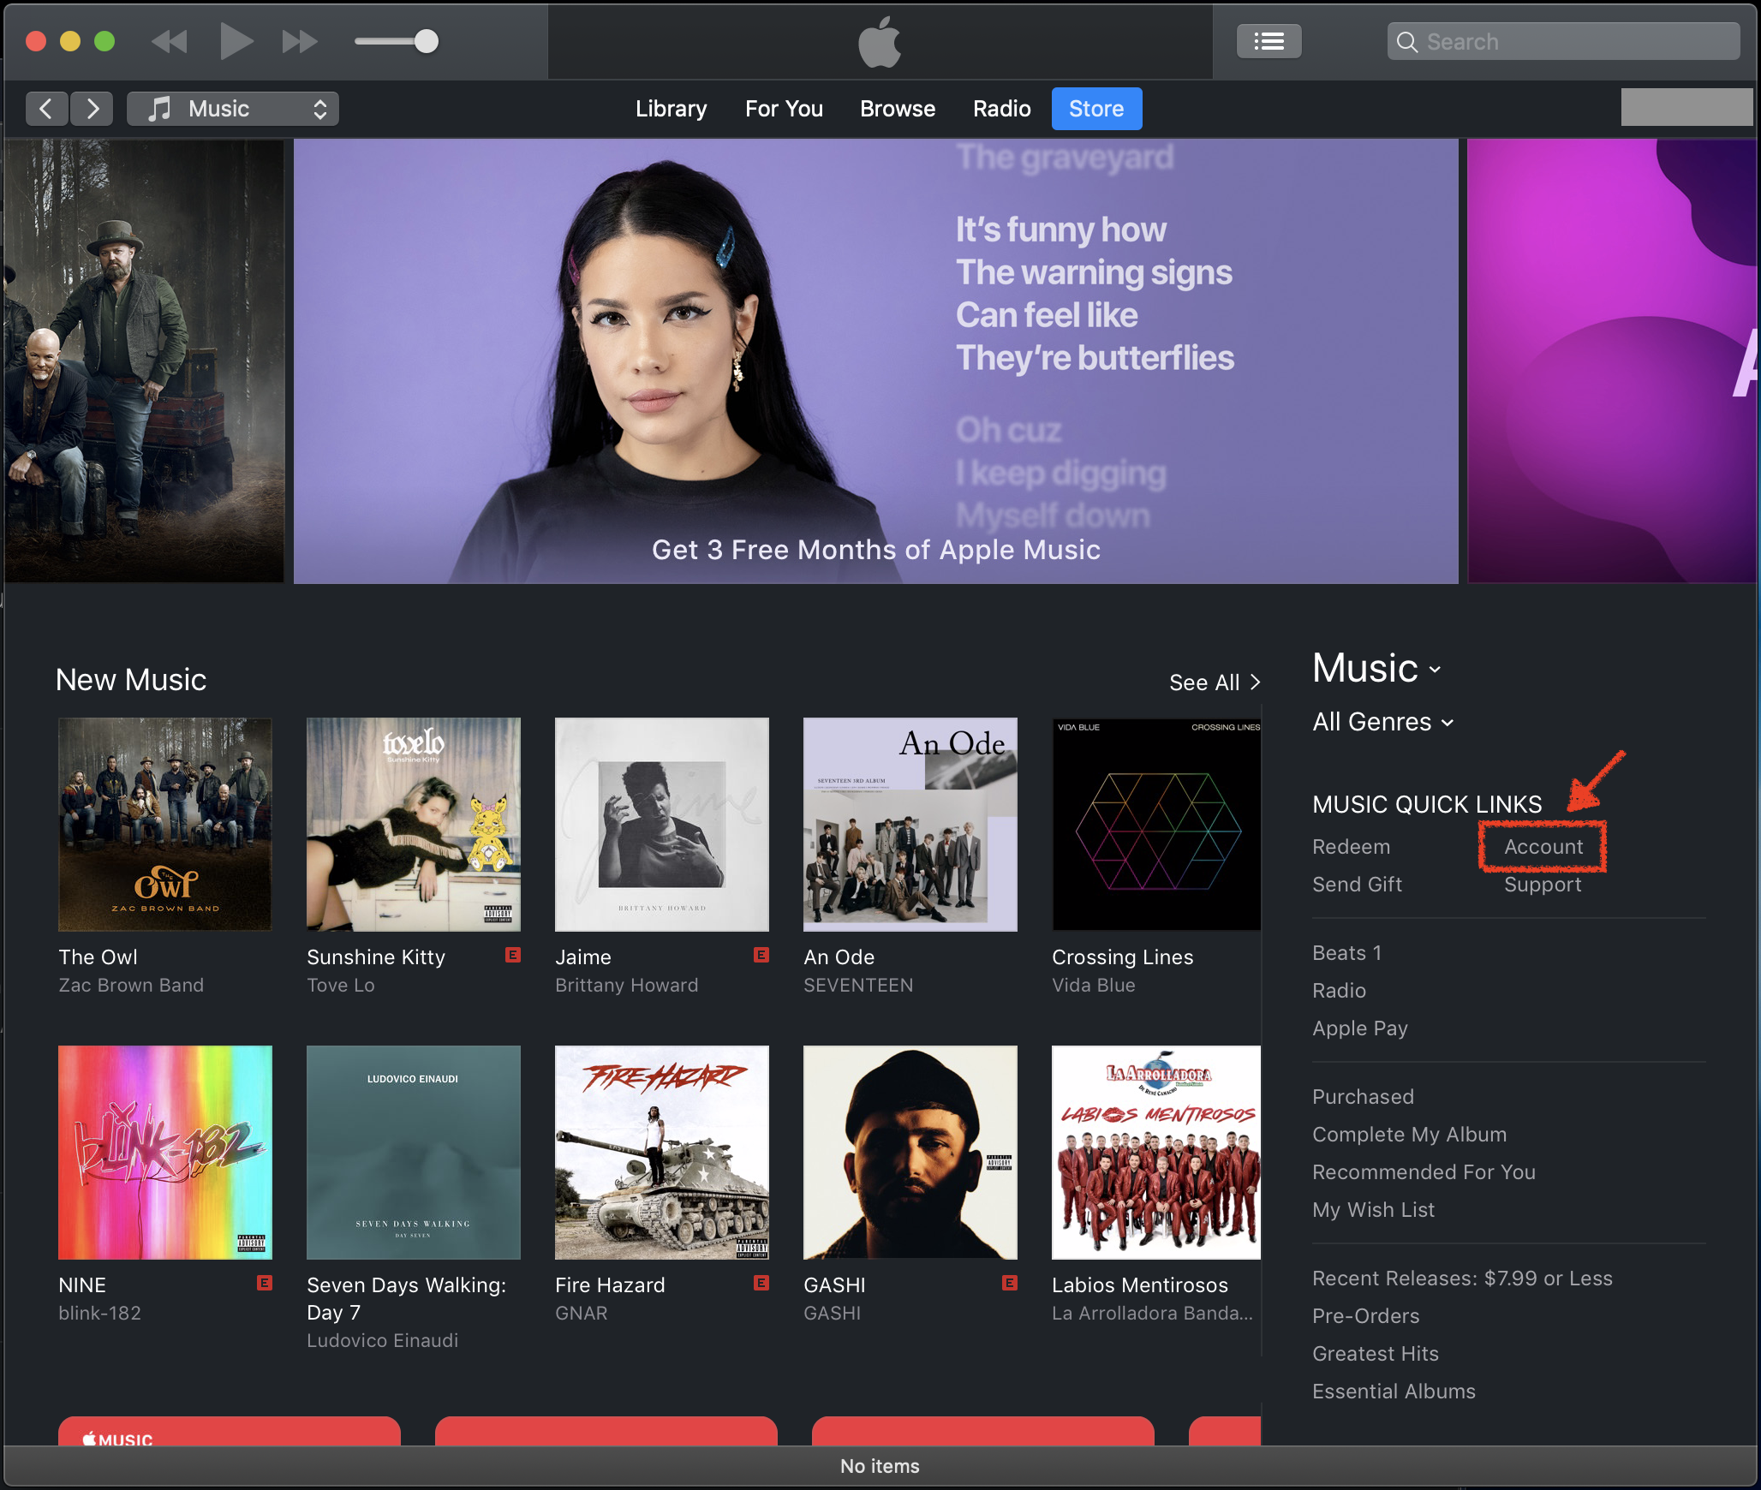Go back with the left arrow

tap(46, 109)
